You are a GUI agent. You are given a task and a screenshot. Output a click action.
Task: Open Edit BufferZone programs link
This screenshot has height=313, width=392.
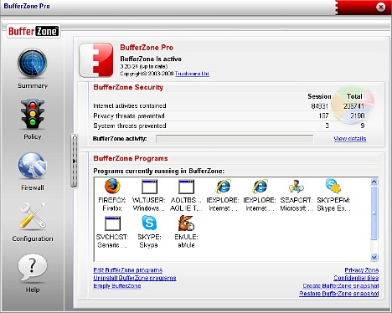[128, 270]
